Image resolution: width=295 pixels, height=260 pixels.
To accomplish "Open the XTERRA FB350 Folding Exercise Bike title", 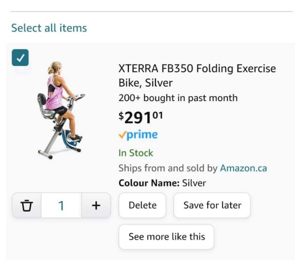I will coord(197,75).
